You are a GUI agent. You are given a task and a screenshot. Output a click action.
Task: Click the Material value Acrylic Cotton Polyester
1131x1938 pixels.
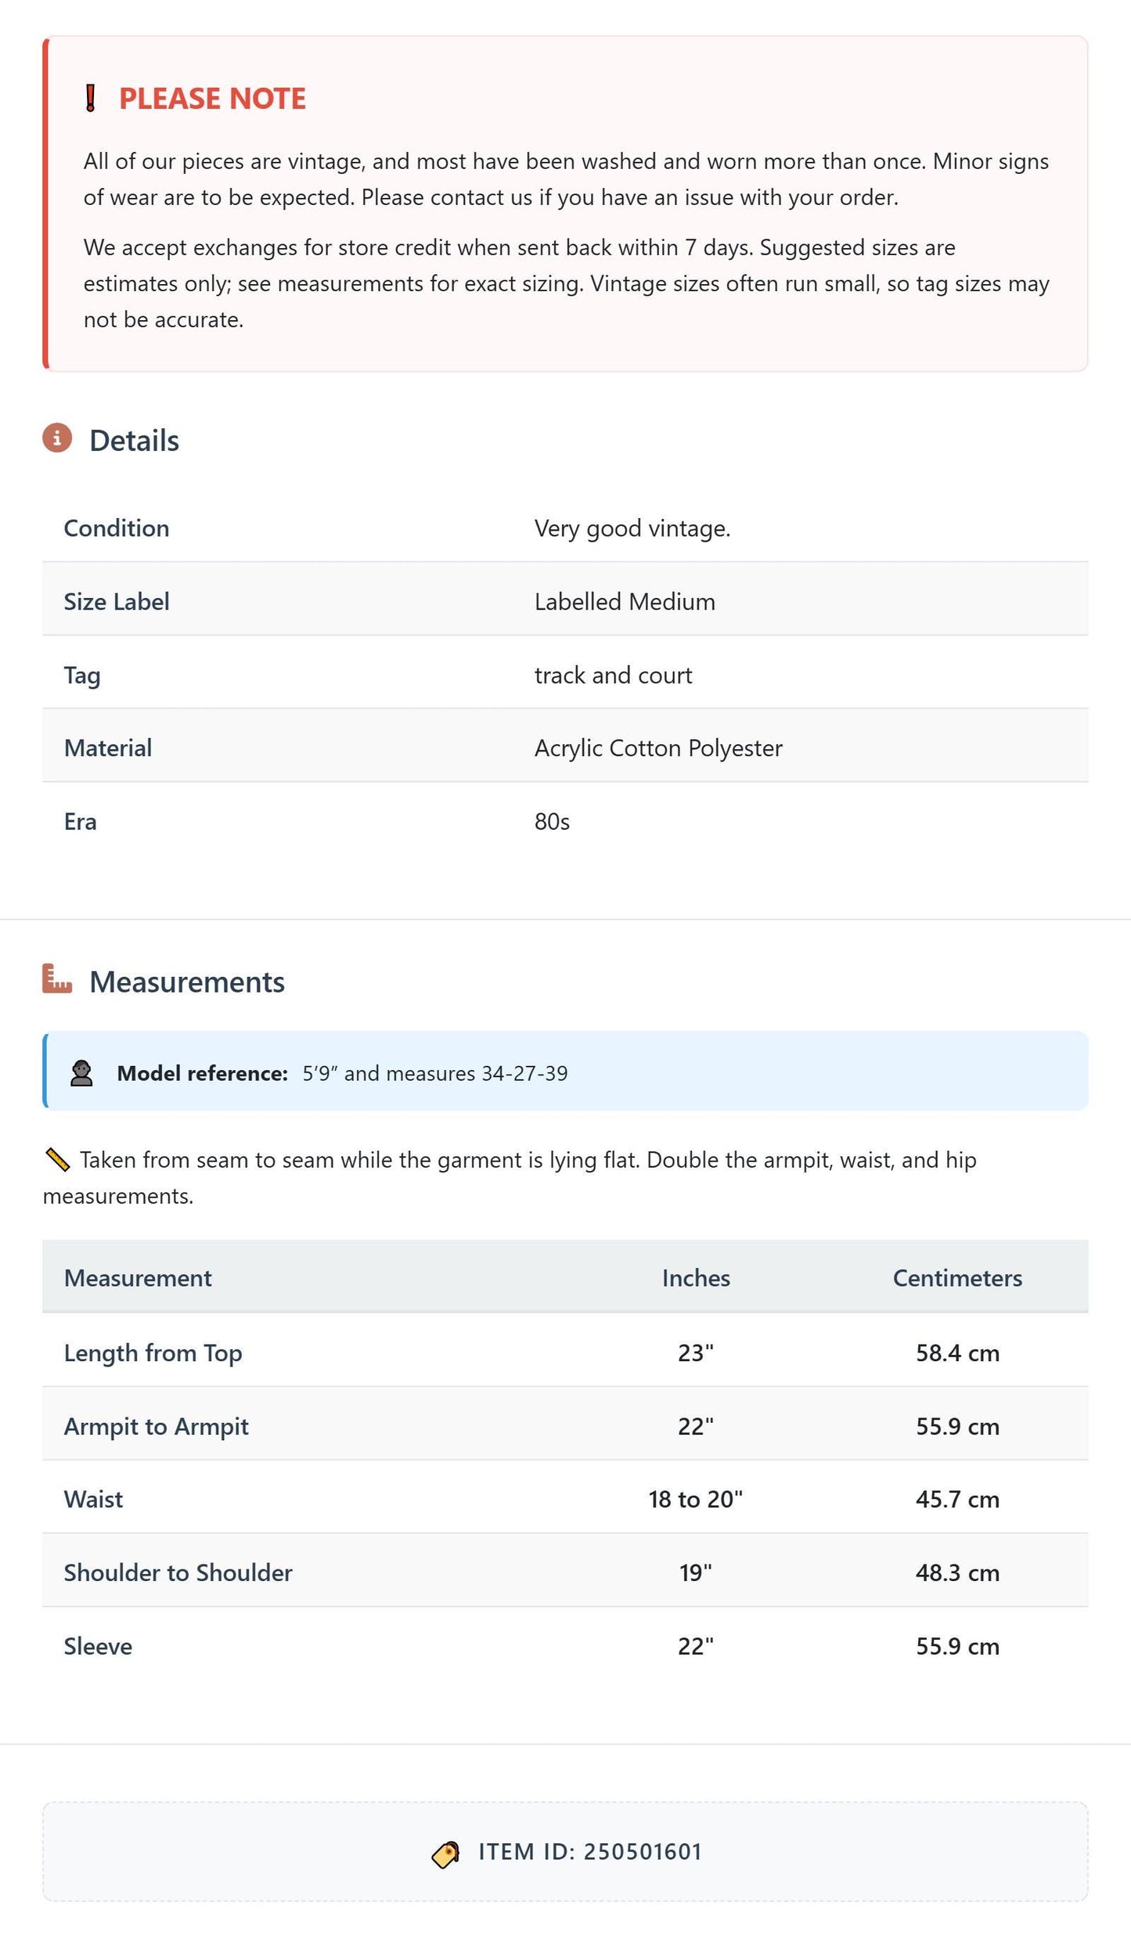[658, 748]
